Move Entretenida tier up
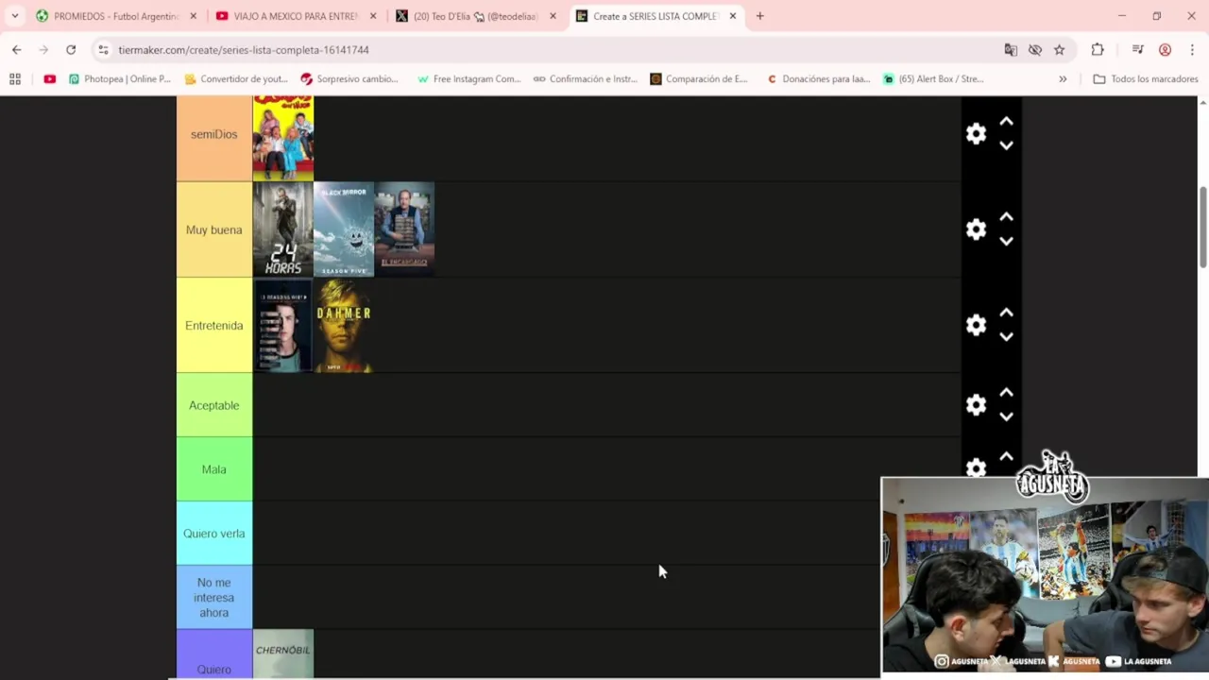Viewport: 1209px width, 680px height. point(1006,313)
